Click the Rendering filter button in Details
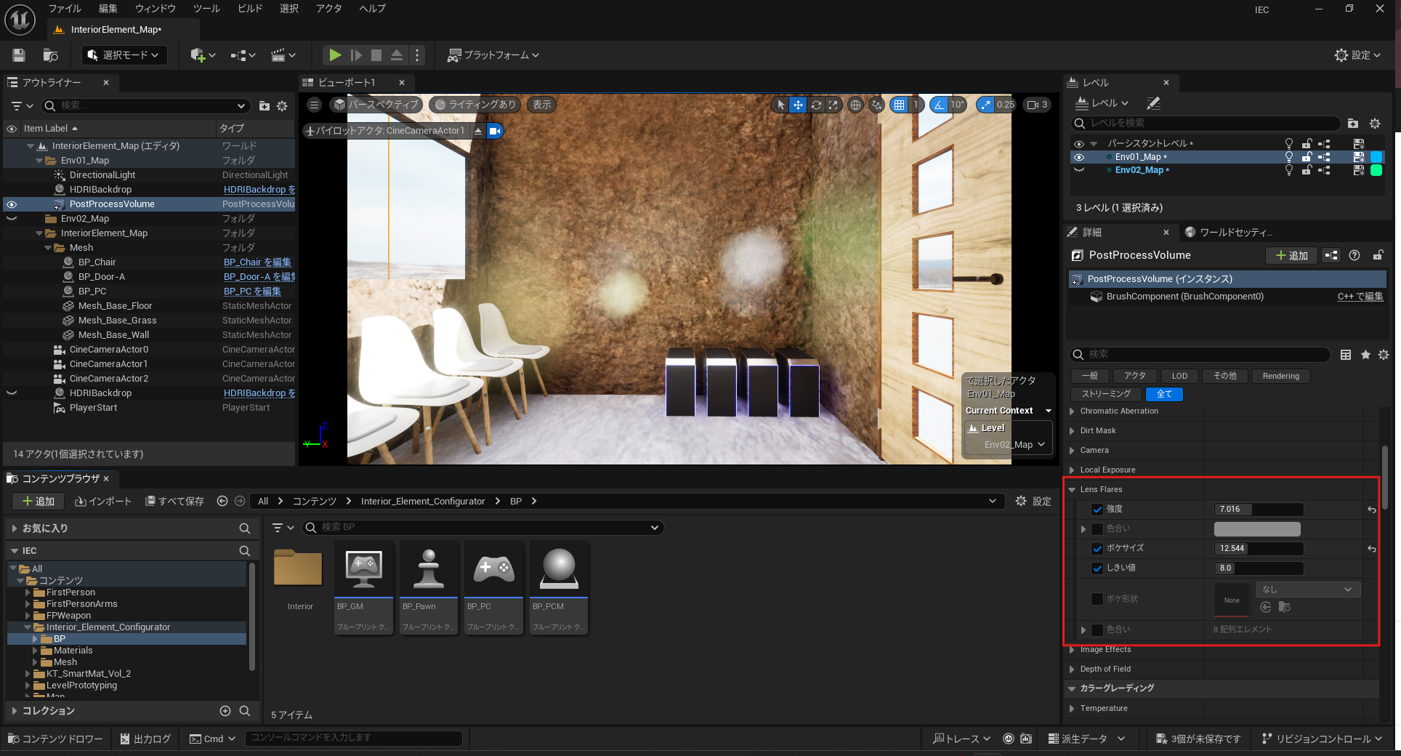 [x=1280, y=376]
